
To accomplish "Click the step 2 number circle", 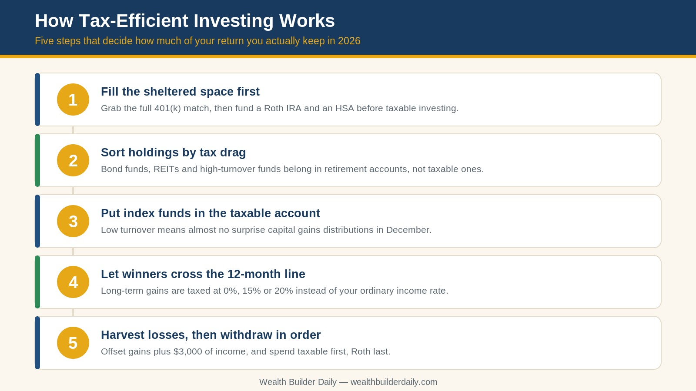I will (x=73, y=160).
